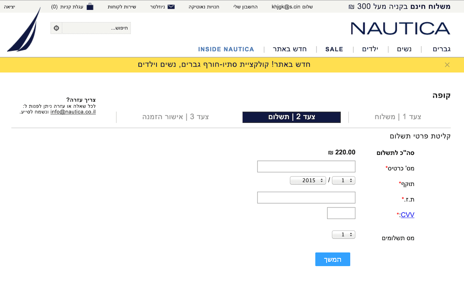Focus the card number input field
464x284 pixels.
[x=306, y=166]
